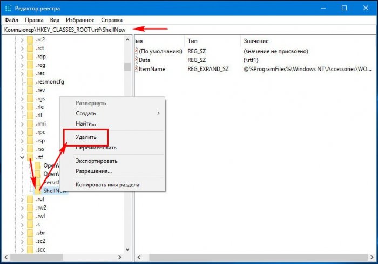Click the Registry Editor app icon in title bar
Image resolution: width=378 pixels, height=264 pixels.
(x=9, y=9)
